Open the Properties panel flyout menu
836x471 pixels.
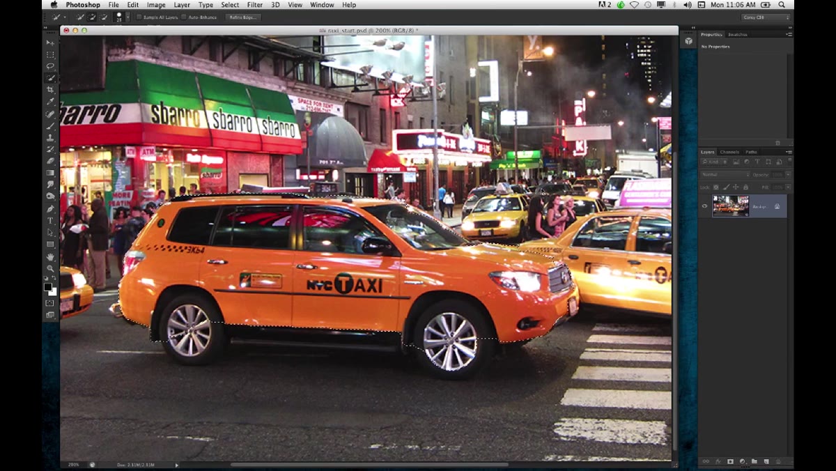tap(789, 34)
